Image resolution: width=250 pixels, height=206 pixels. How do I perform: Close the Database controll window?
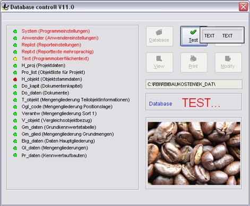243,7
